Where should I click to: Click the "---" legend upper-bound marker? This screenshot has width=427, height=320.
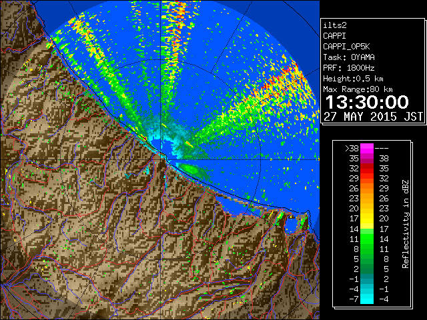pyautogui.click(x=382, y=149)
